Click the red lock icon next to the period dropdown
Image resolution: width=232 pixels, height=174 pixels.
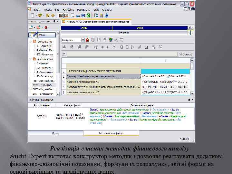click(x=87, y=40)
